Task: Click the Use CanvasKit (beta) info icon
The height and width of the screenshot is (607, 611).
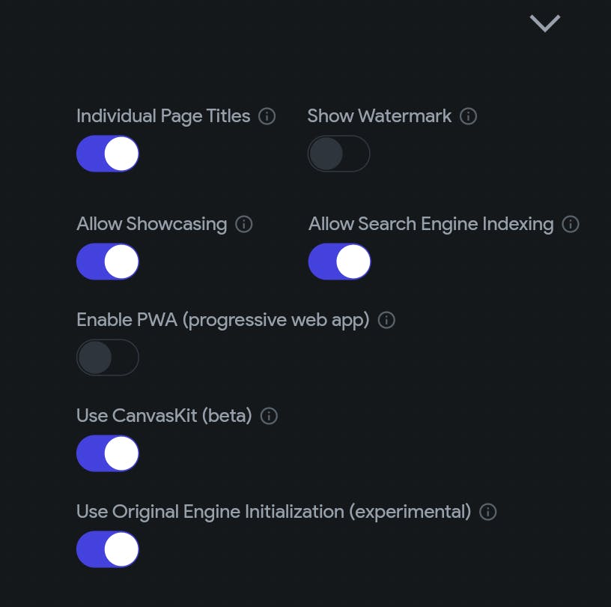Action: coord(269,416)
